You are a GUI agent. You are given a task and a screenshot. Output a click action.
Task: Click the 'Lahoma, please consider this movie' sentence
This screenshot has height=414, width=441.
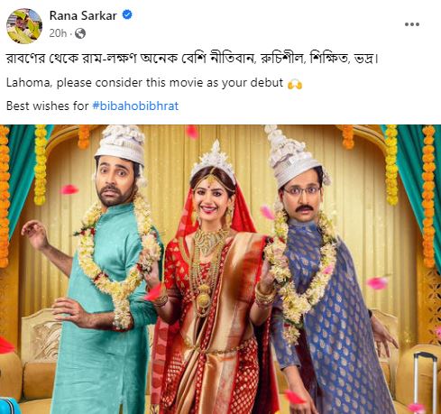point(144,83)
